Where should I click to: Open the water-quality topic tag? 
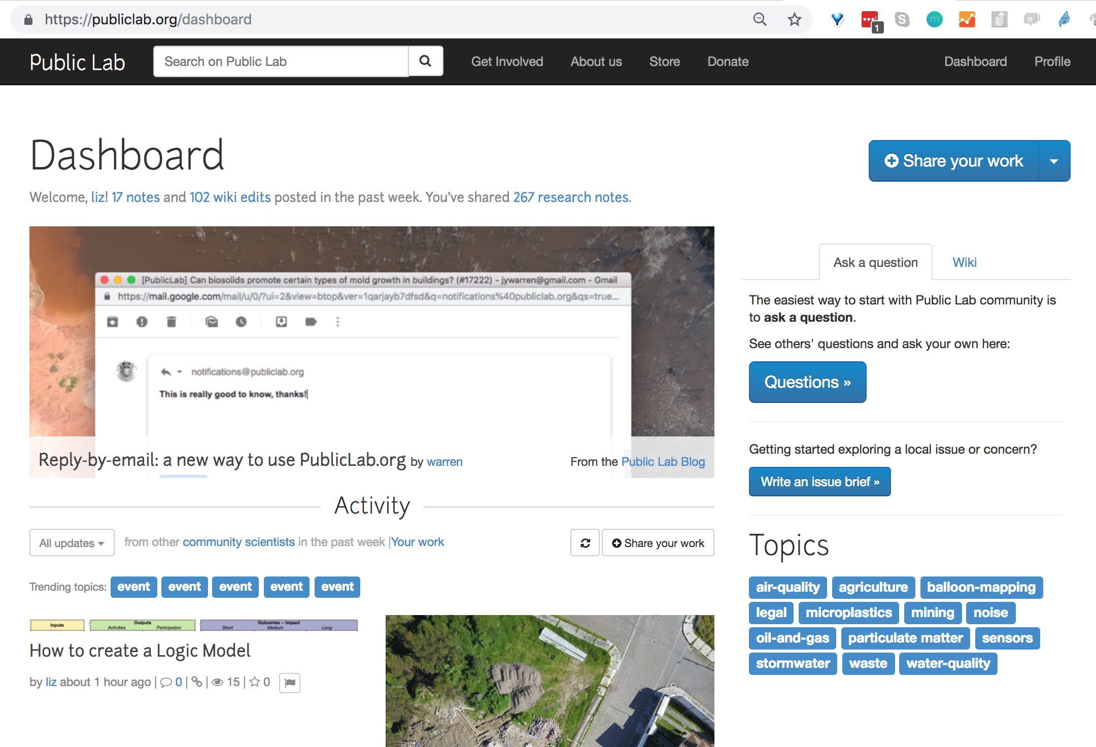(948, 663)
